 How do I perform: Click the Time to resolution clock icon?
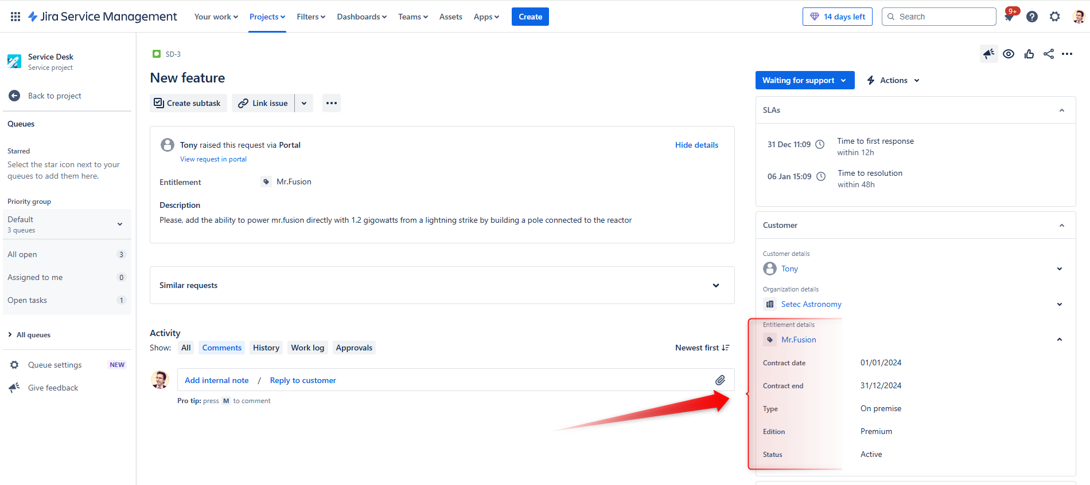click(821, 176)
